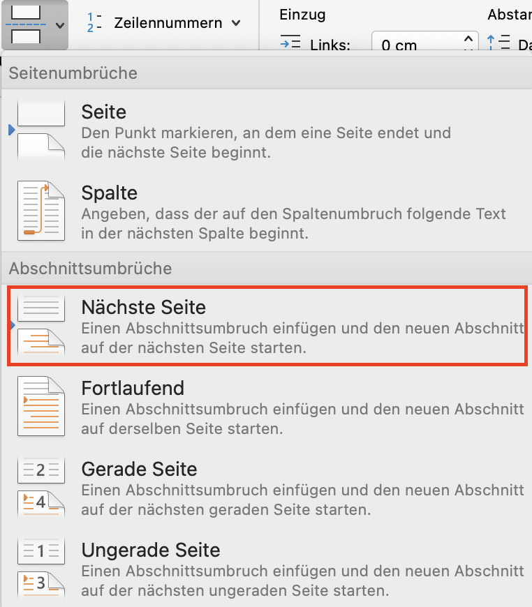This screenshot has width=532, height=607.
Task: Open the Breaks button dropdown arrow
Action: pos(59,26)
